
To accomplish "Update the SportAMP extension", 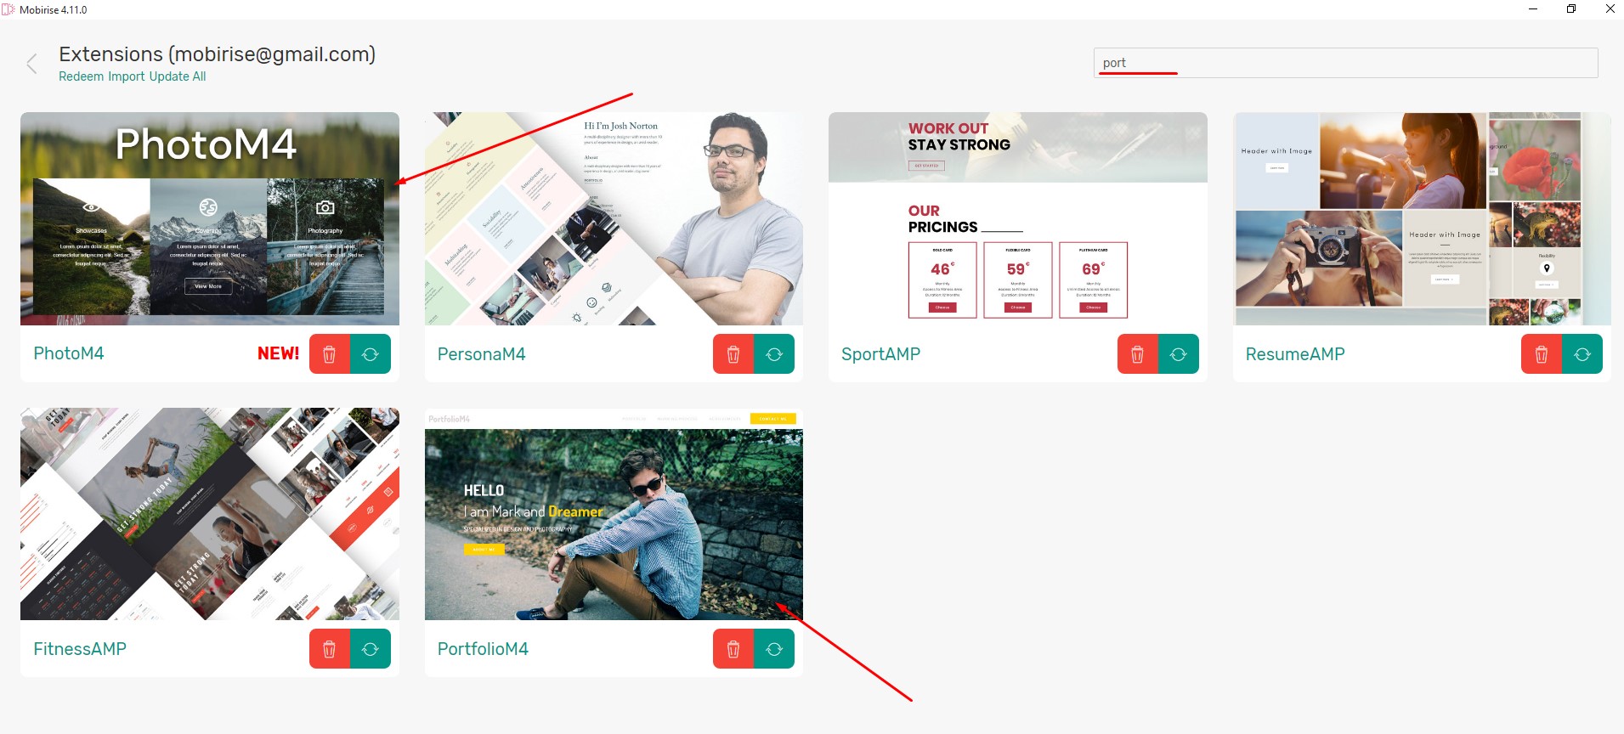I will [x=1179, y=354].
